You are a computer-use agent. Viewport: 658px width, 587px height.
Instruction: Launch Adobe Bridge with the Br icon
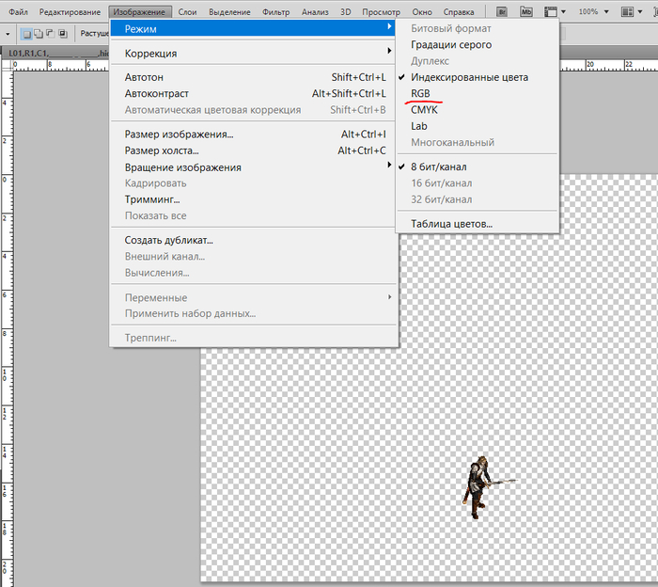502,11
